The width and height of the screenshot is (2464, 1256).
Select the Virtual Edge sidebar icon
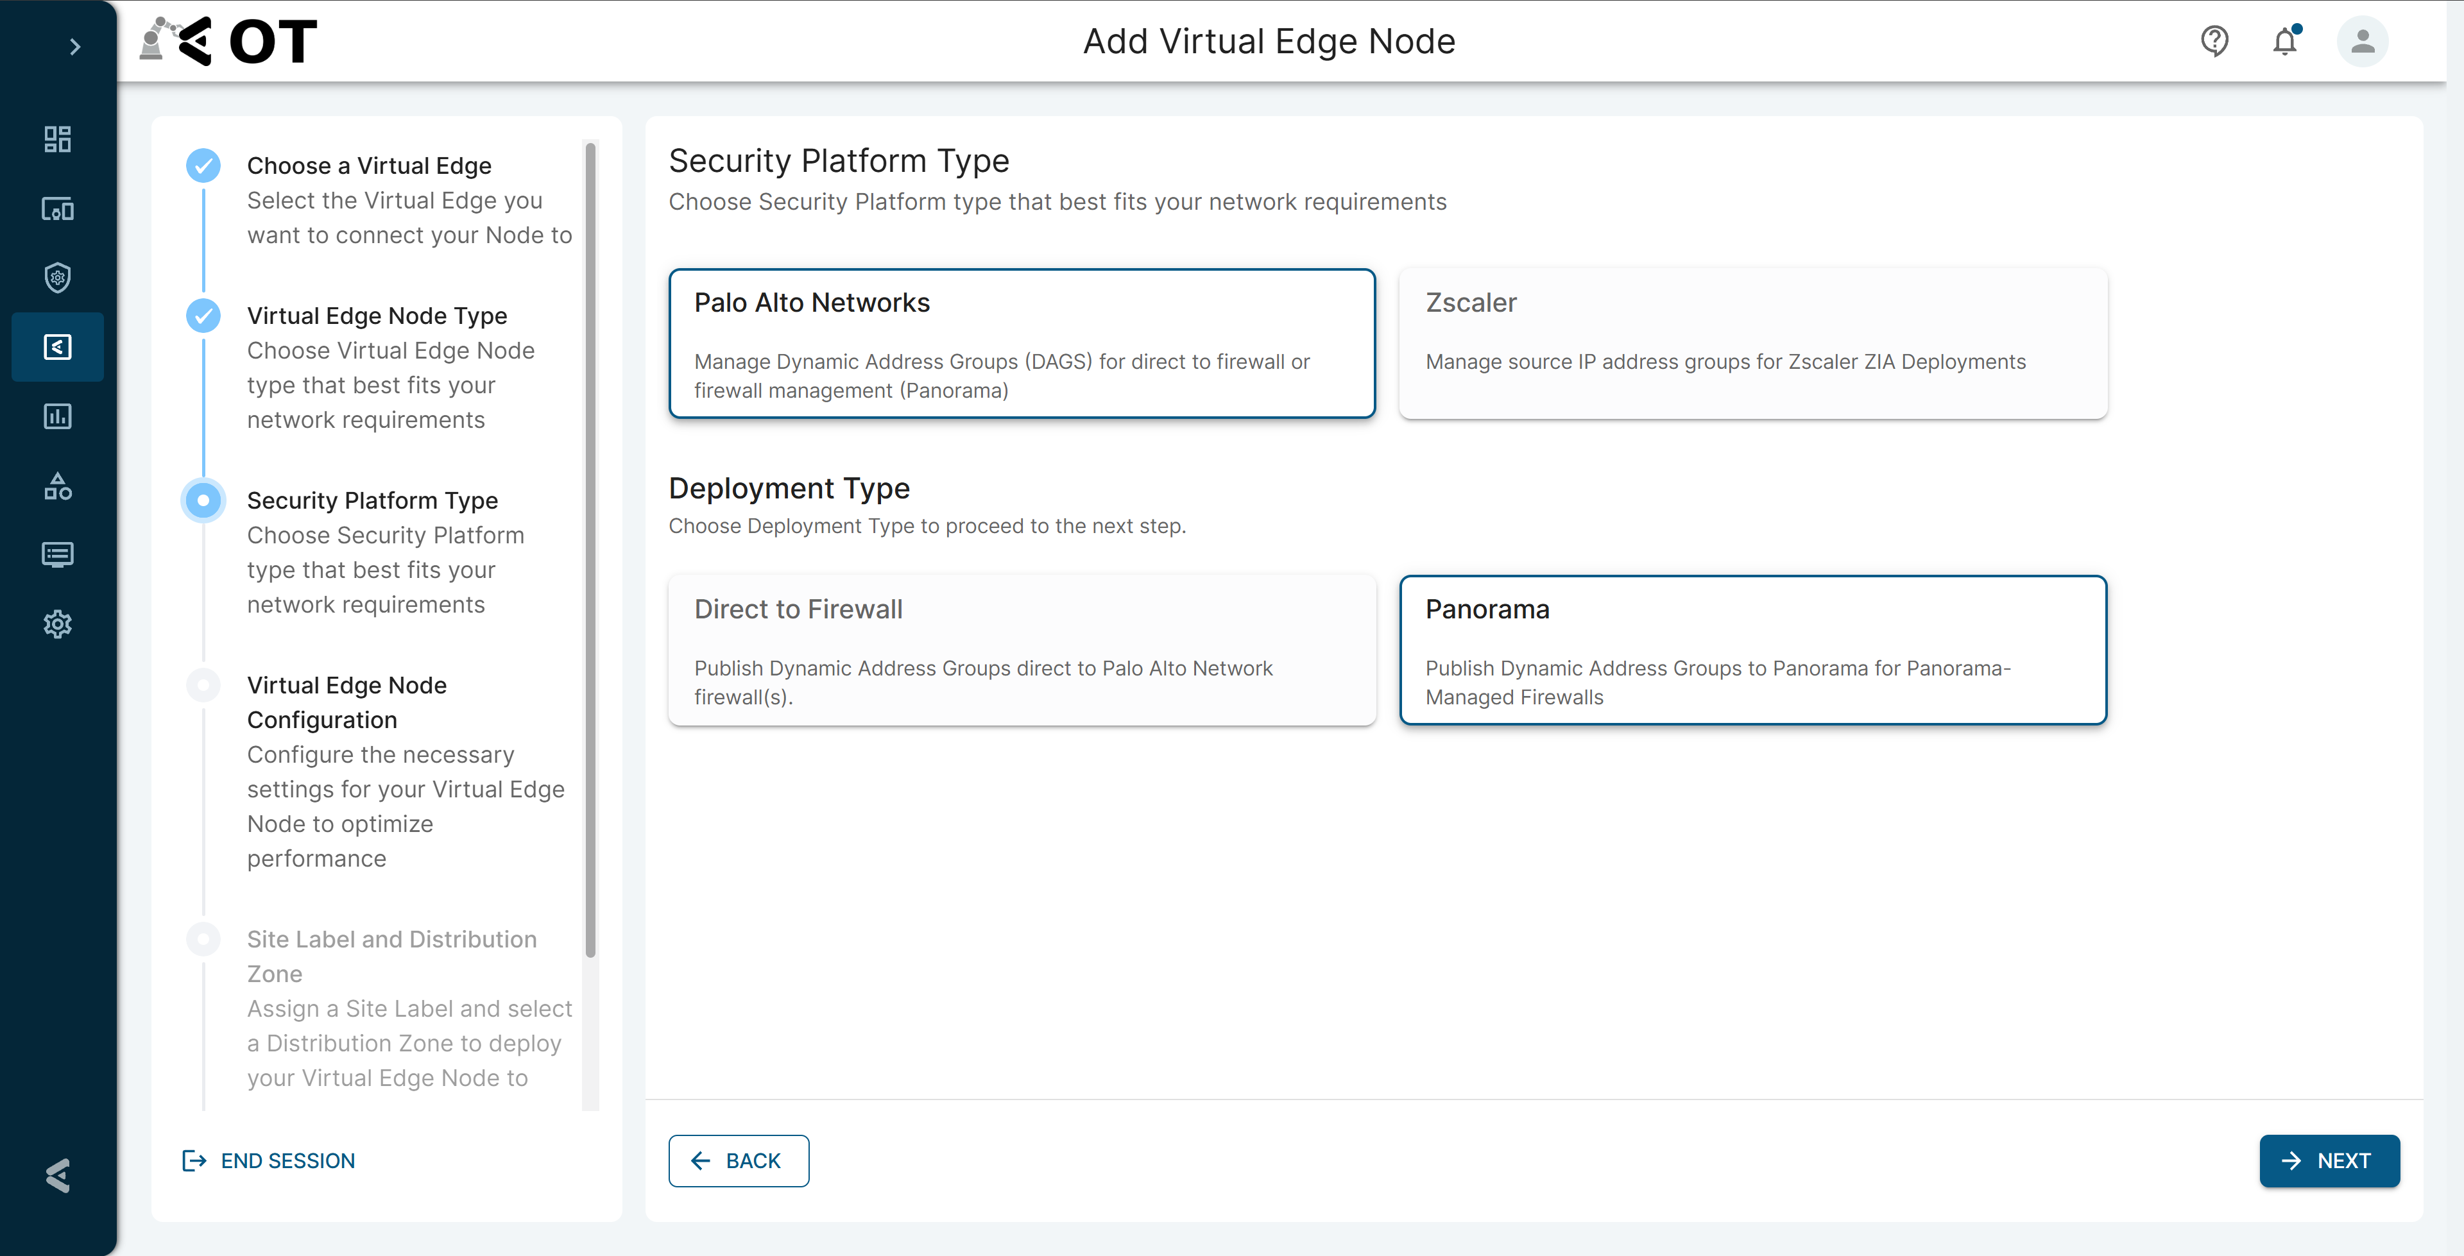click(57, 347)
